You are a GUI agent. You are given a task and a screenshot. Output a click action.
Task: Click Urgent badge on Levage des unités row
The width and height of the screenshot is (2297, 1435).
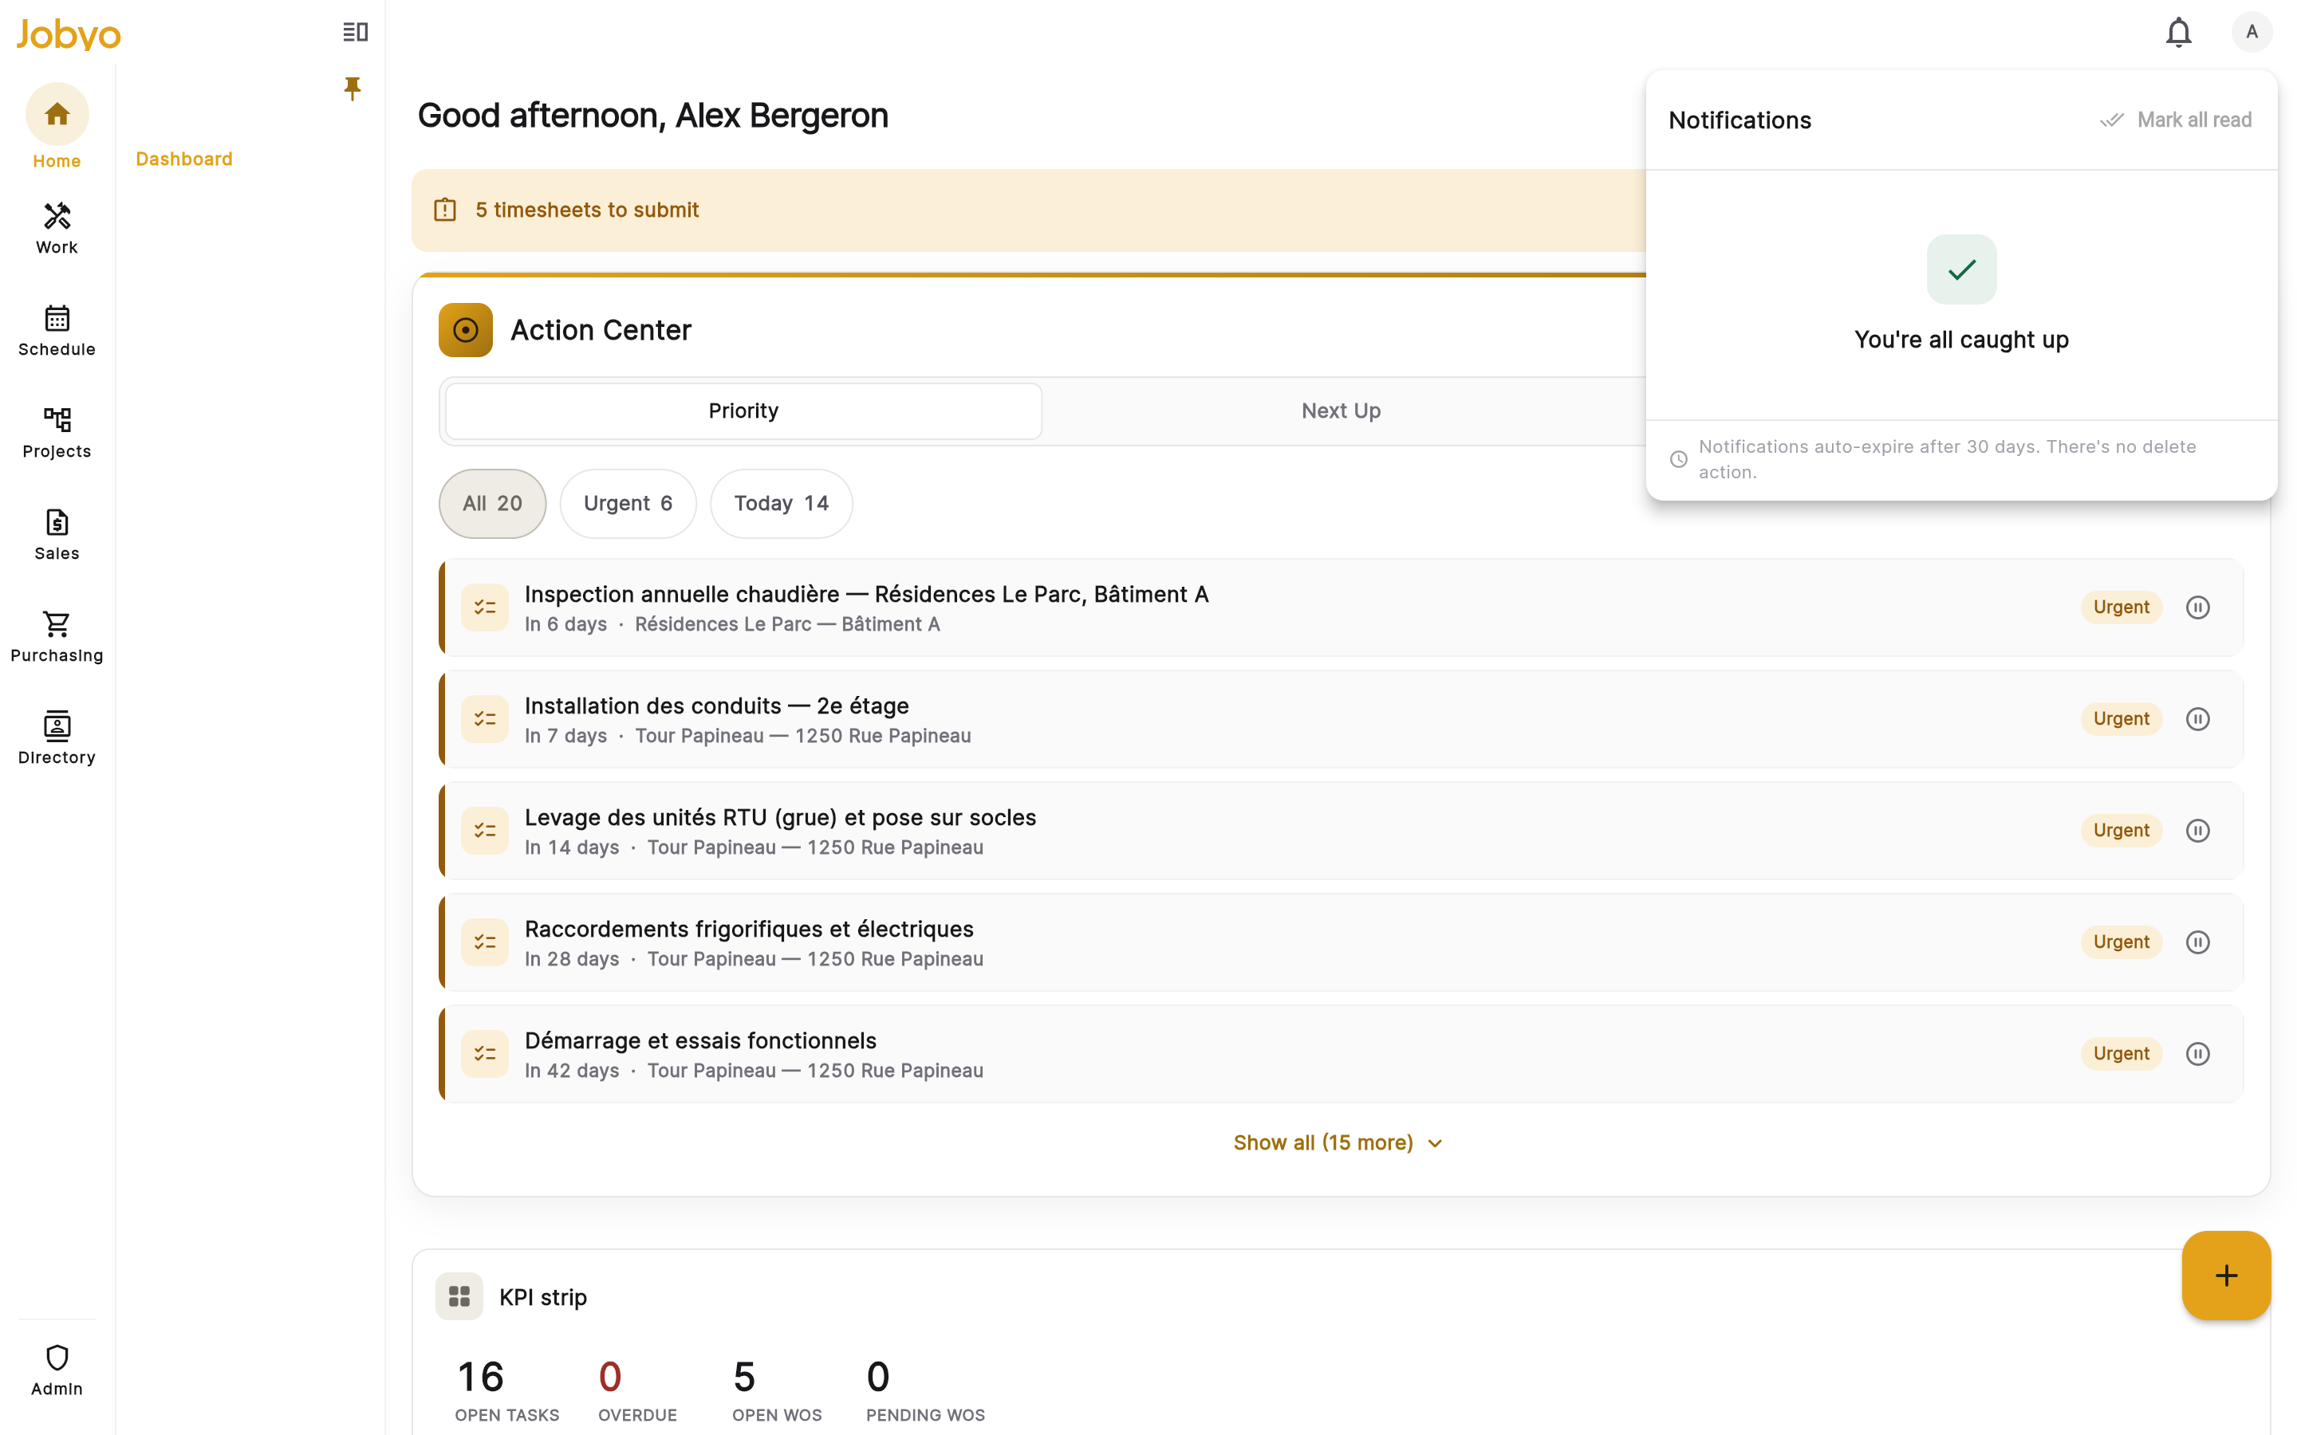coord(2121,831)
